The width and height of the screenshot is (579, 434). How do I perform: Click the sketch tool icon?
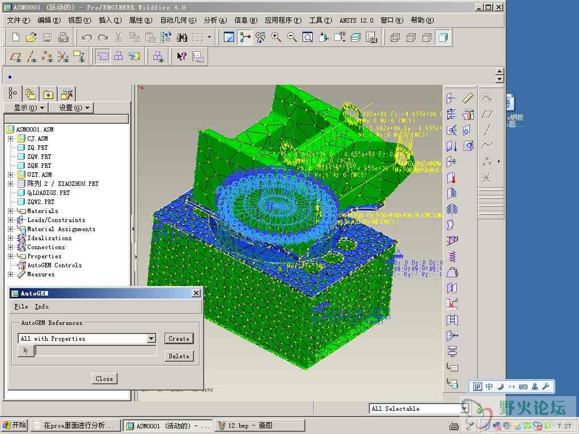point(487,98)
